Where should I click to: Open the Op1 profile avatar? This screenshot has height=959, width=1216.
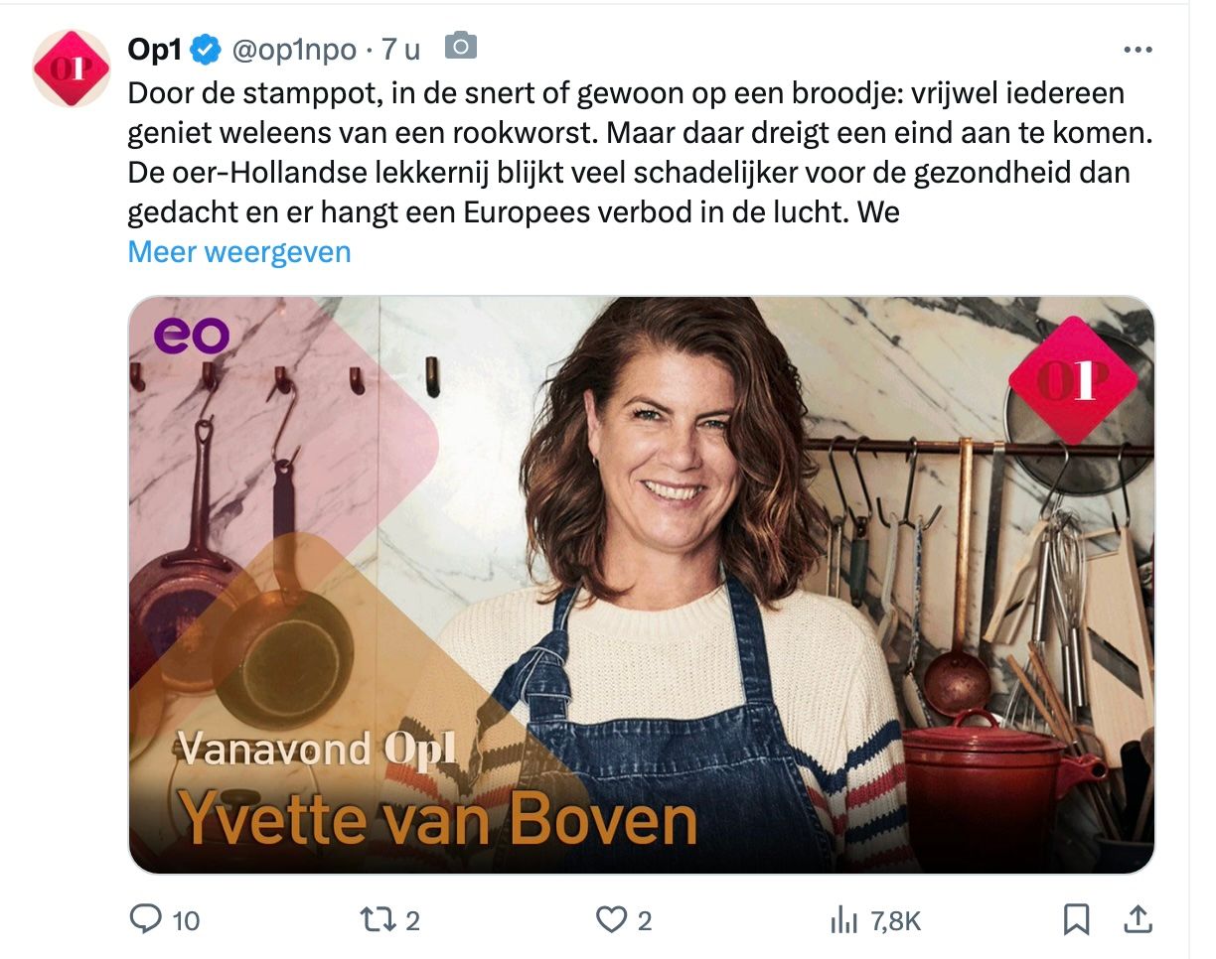click(x=71, y=68)
